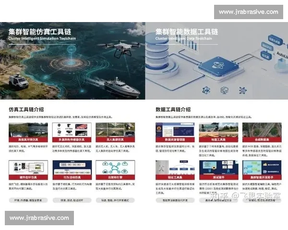Click the AutoLM label in the data banner
288x230 pixels.
pos(282,55)
